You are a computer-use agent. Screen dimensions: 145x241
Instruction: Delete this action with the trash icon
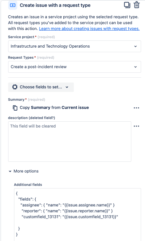coord(137,5)
